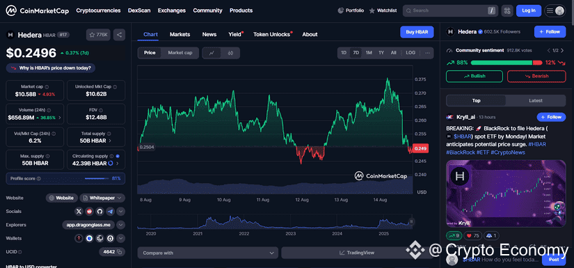Set chart range to 1M
574x268 pixels.
369,53
